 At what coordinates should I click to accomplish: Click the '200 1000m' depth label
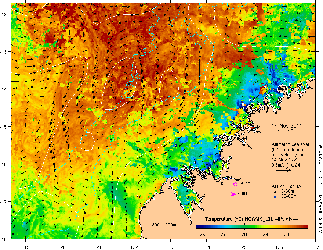(164, 225)
